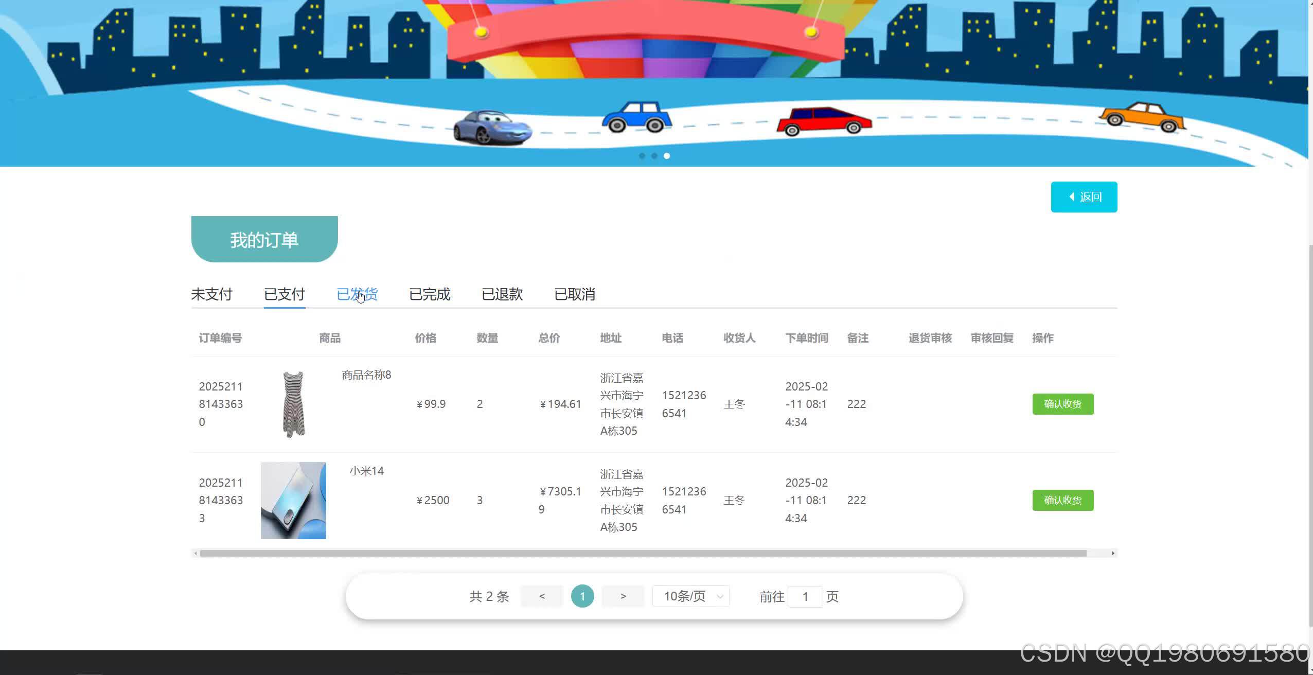Open the 10条/页 page size dropdown arrow
This screenshot has height=675, width=1313.
pos(719,596)
